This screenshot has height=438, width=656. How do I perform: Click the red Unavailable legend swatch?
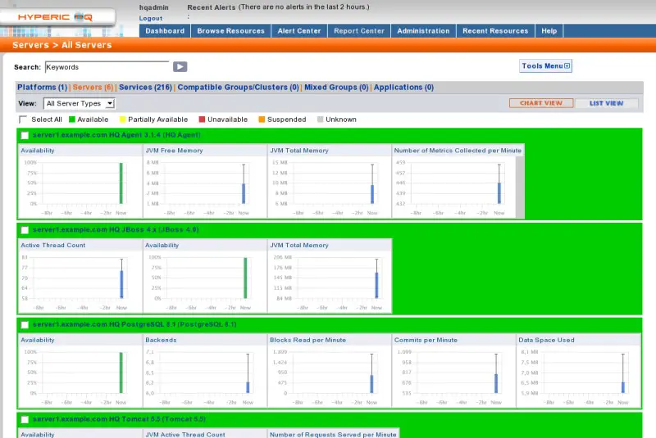pyautogui.click(x=202, y=120)
